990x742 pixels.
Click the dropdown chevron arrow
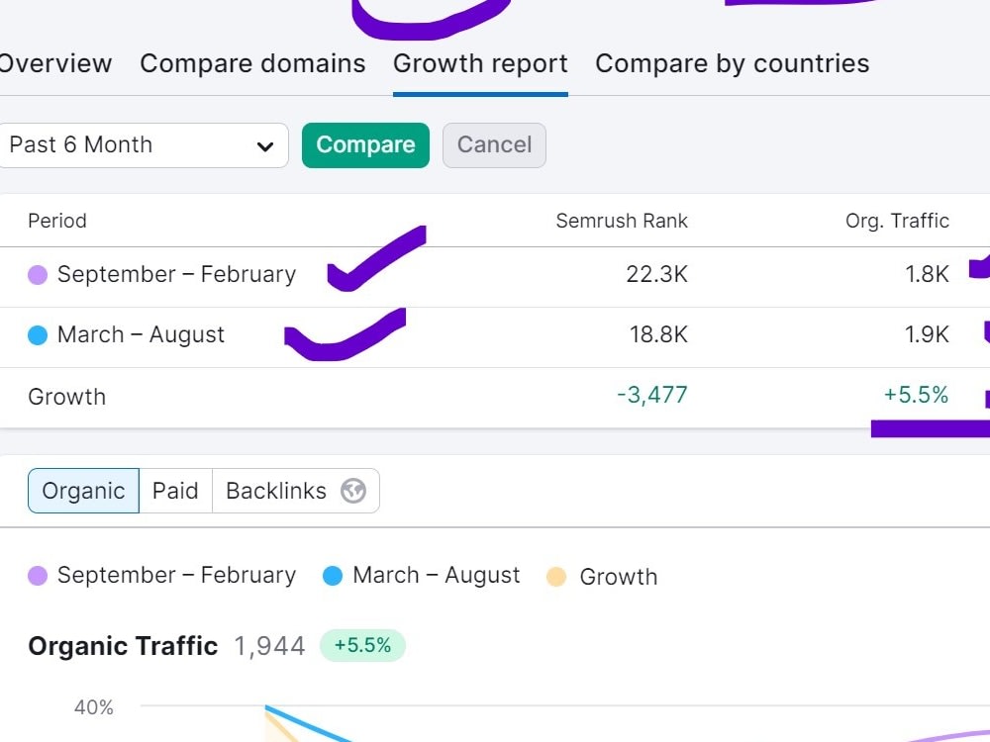pos(265,146)
